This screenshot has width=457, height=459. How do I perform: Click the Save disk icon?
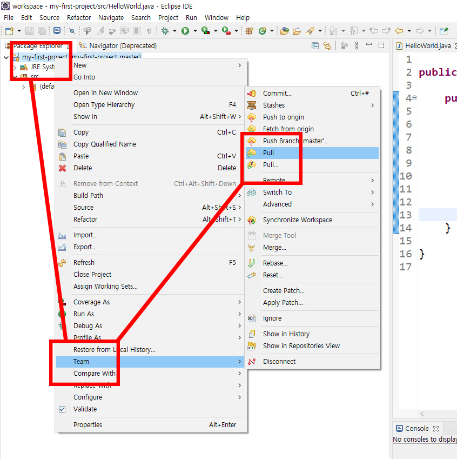[29, 31]
